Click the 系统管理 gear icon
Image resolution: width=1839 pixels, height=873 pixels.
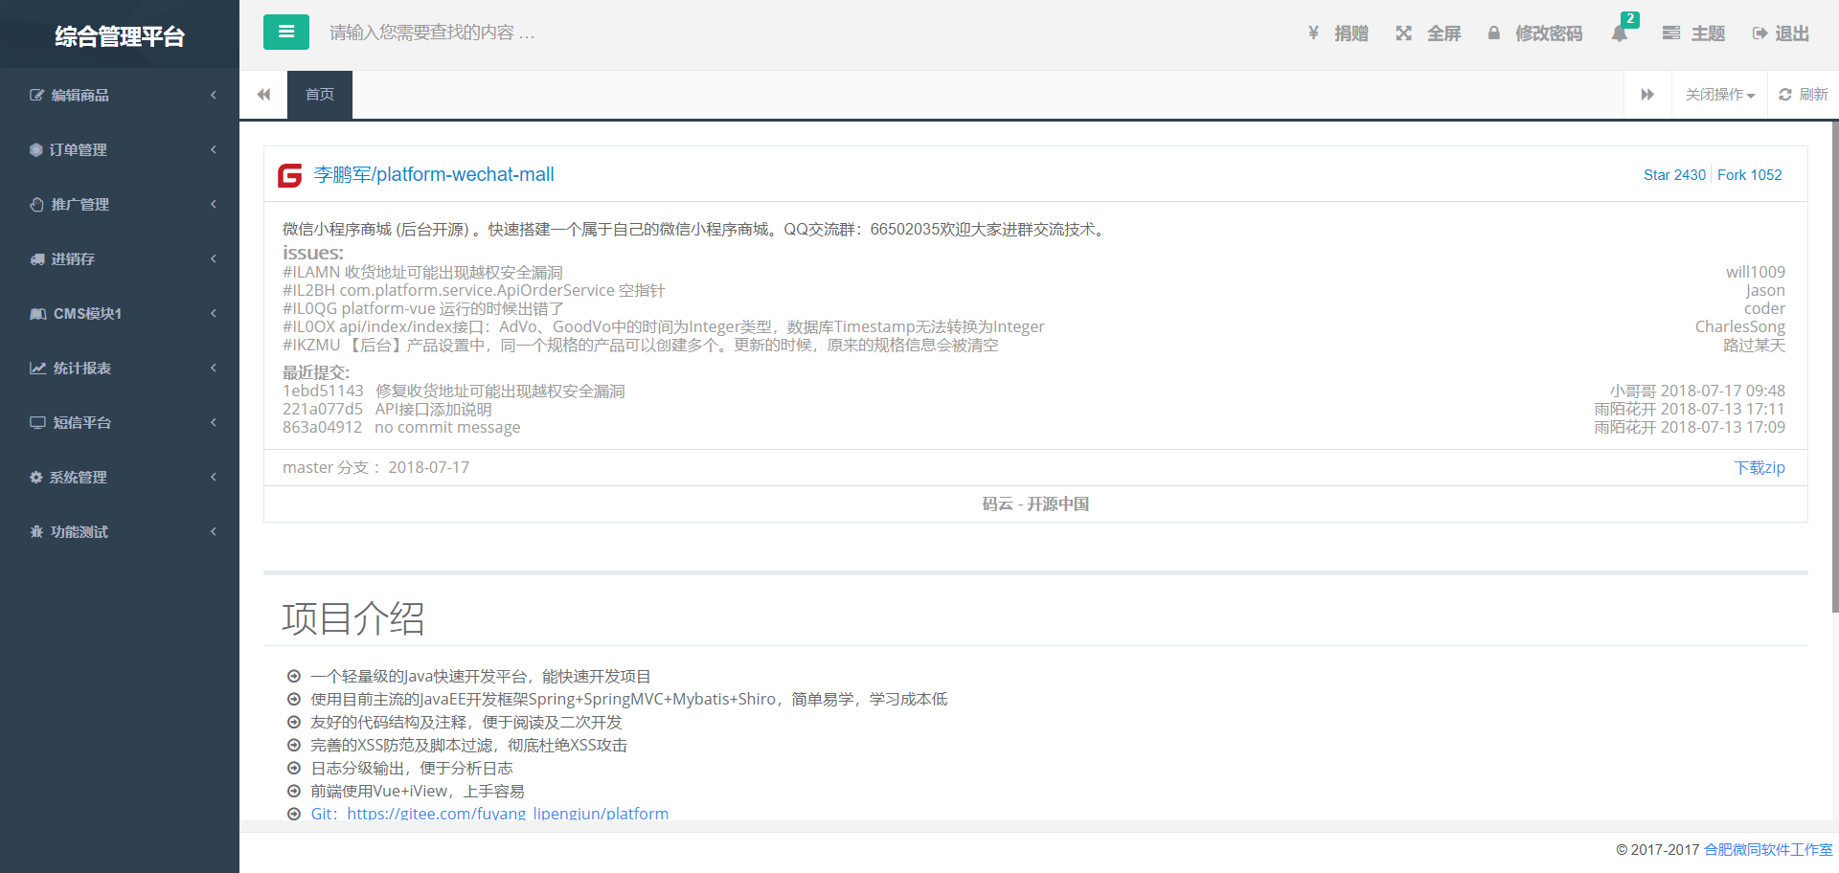36,477
